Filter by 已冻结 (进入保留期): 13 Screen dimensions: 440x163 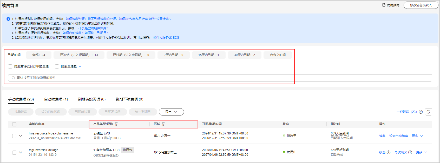click(79, 55)
